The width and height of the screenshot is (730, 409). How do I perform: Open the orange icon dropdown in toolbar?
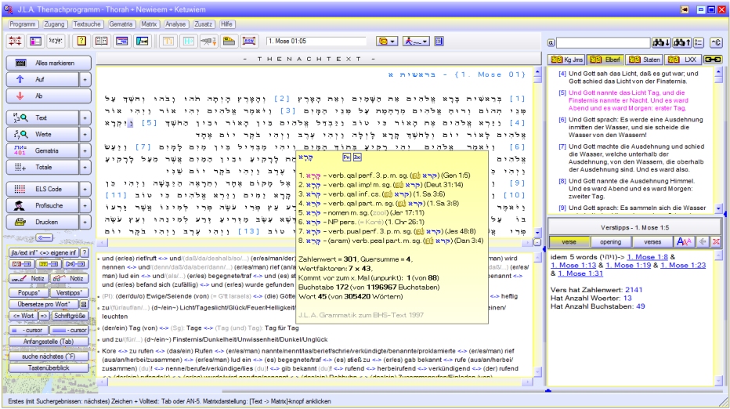pos(386,42)
